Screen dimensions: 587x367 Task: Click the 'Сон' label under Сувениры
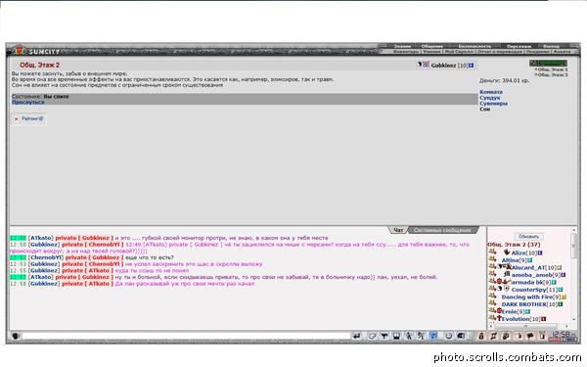click(x=485, y=109)
